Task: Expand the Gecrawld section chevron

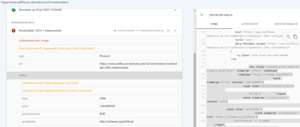Action: 175,10
